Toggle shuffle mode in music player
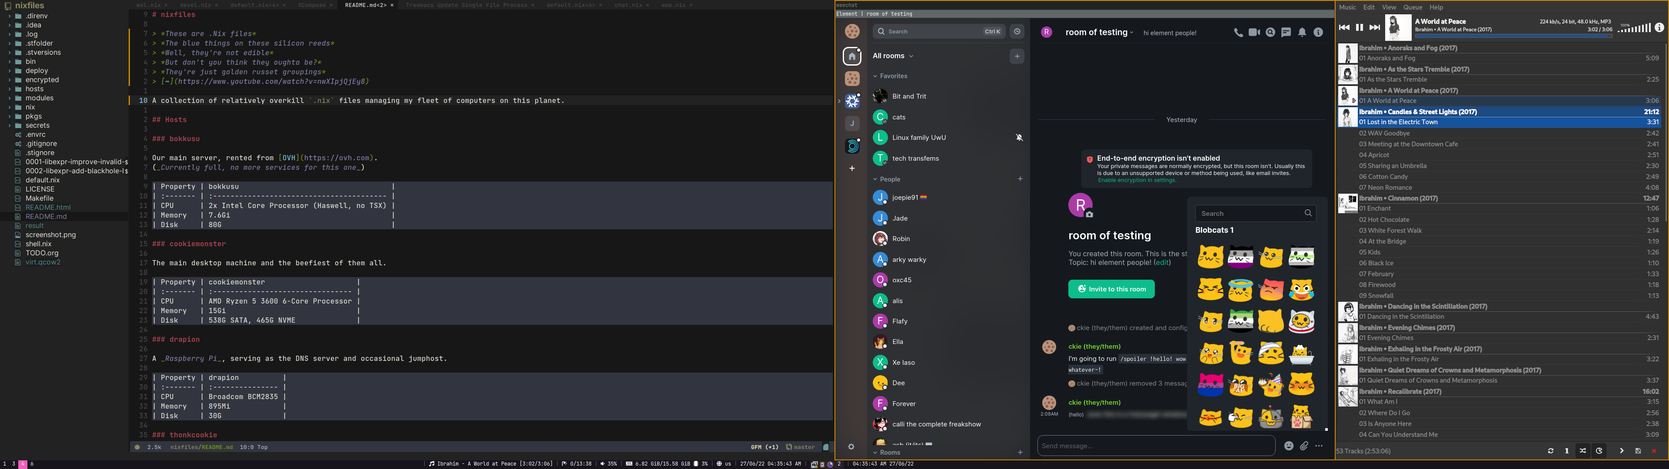Viewport: 1669px width, 469px height. pyautogui.click(x=1583, y=451)
